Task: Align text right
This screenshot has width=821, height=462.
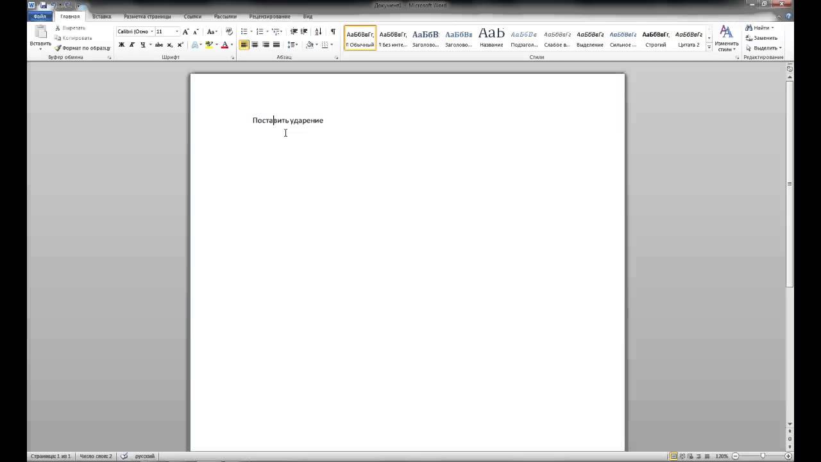Action: pos(266,45)
